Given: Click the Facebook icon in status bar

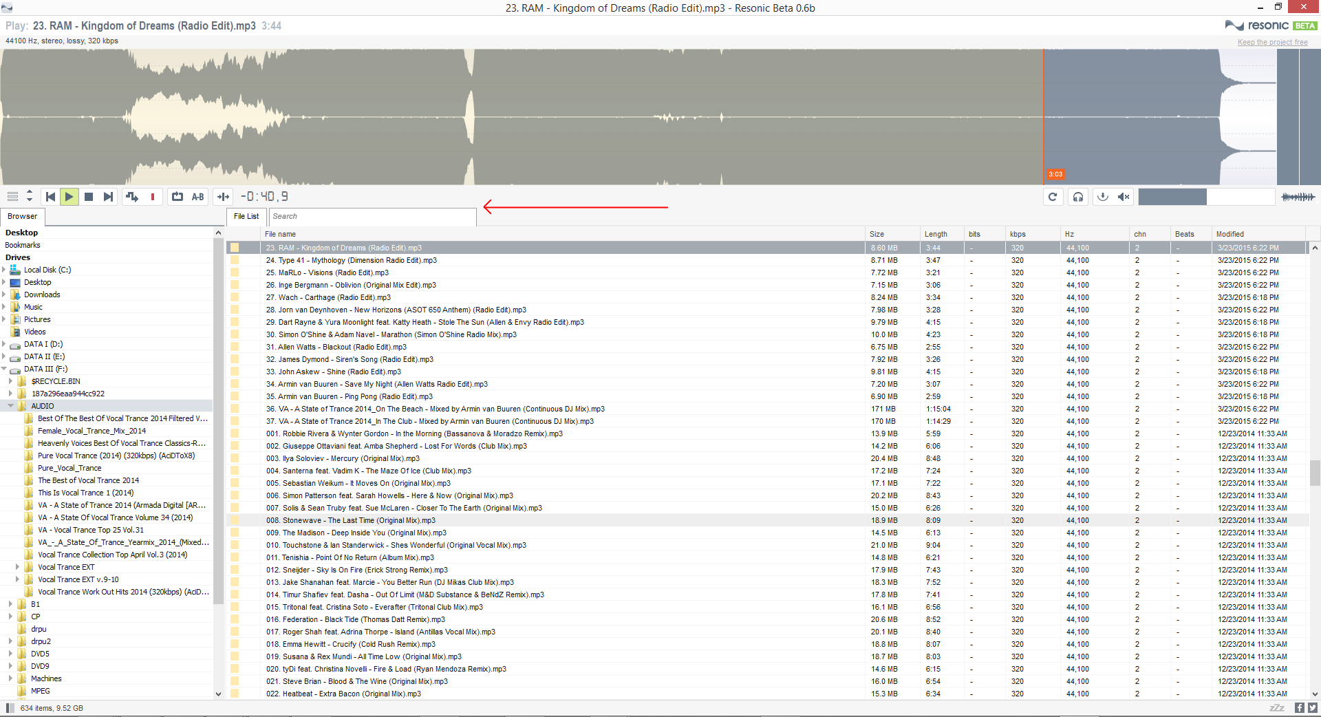Looking at the screenshot, I should click(1299, 707).
